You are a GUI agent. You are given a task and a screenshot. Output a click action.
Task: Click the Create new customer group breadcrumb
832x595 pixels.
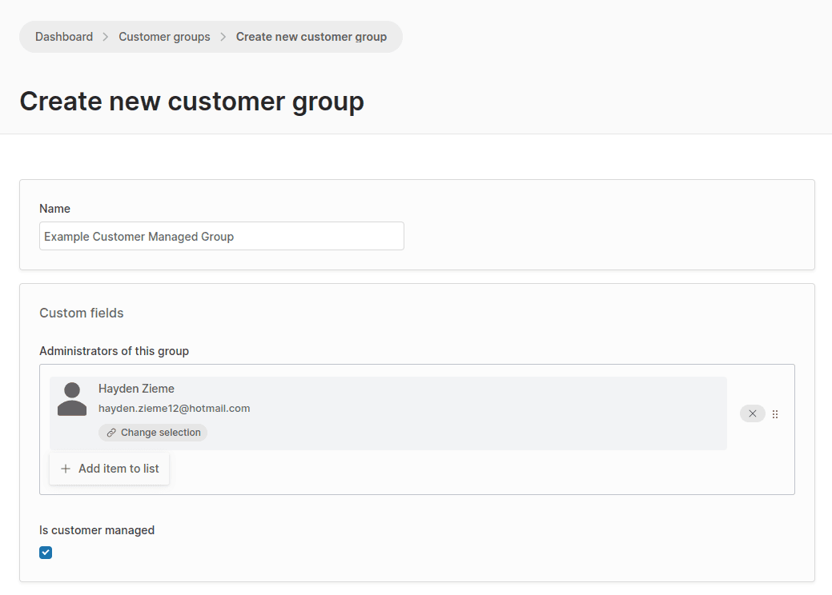click(x=311, y=37)
